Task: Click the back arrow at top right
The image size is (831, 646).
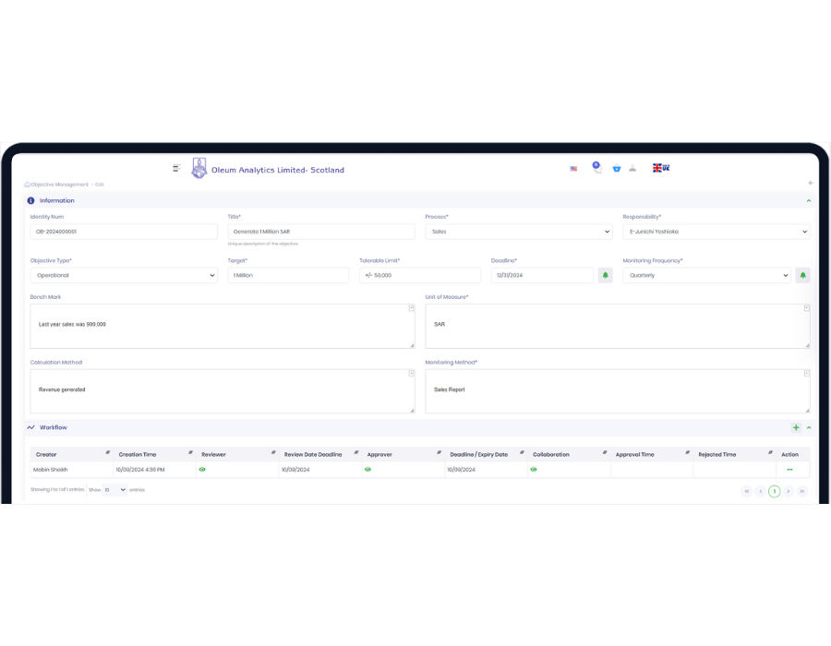Action: click(x=811, y=184)
